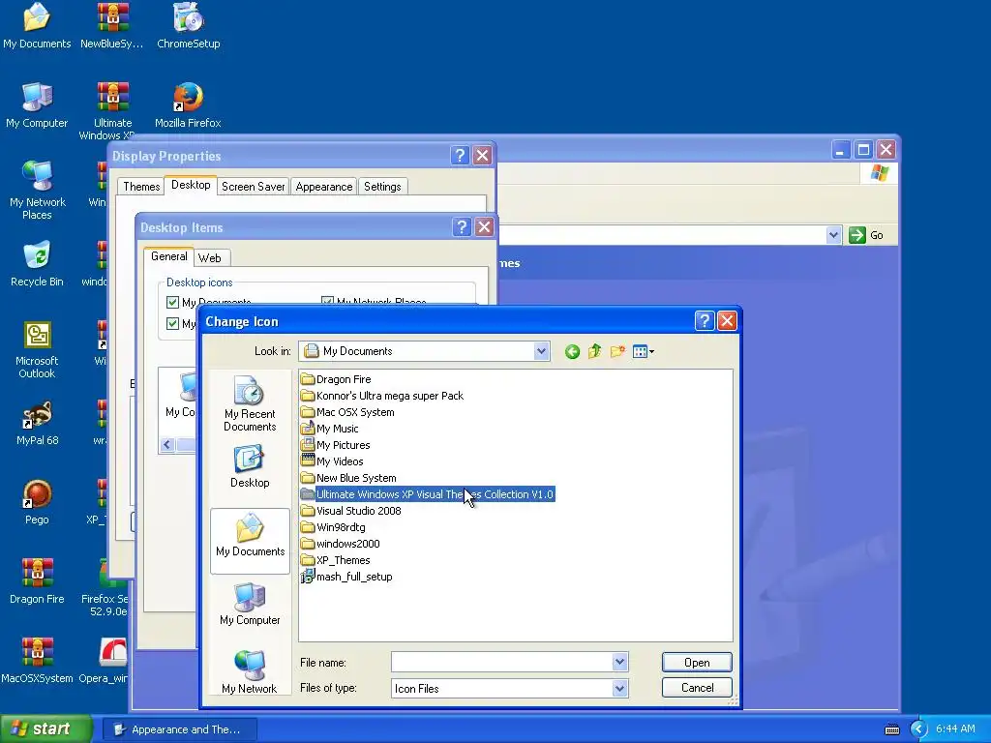Viewport: 991px width, 743px height.
Task: Switch to the Desktop tab
Action: pos(191,185)
